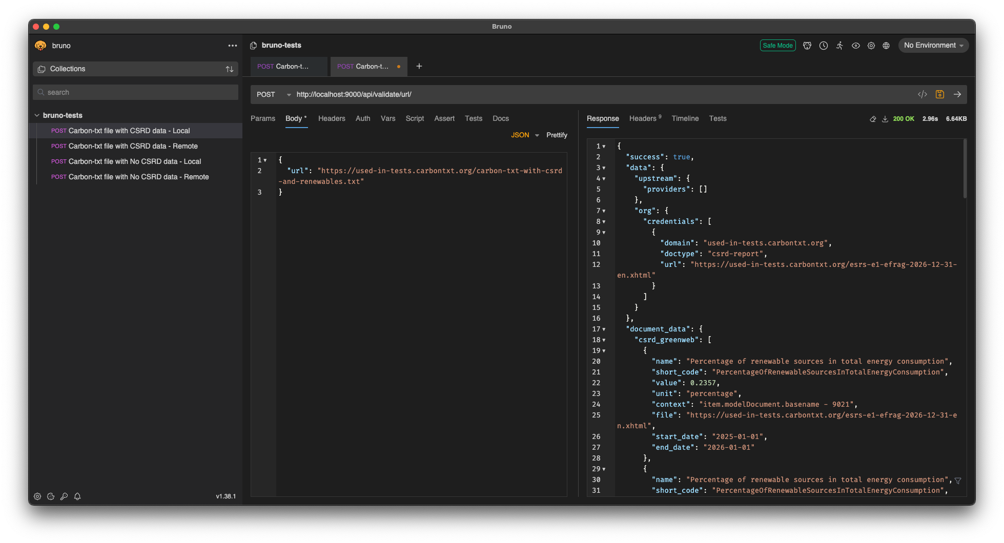The width and height of the screenshot is (1004, 543).
Task: Fold response "csrd_greenweb" at line 18
Action: click(x=604, y=340)
